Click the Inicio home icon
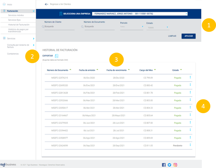The height and width of the screenshot is (168, 216). tap(4, 4)
